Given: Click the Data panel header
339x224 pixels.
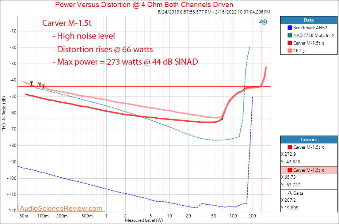Looking at the screenshot, I should click(309, 20).
